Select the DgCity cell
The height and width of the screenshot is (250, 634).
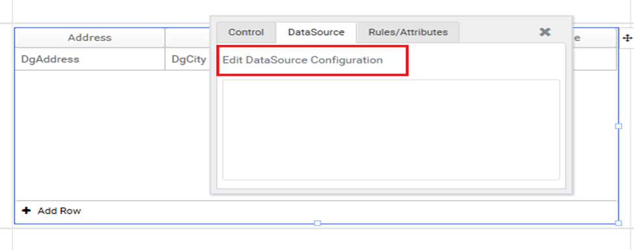(188, 59)
